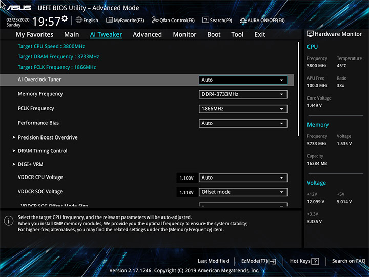Screen dimensions: 369x277
Task: Click APU Freq 100.0 MHz value
Action: pyautogui.click(x=317, y=85)
